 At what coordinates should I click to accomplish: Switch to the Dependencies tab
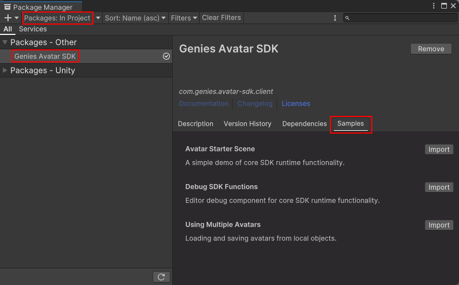[x=304, y=124]
